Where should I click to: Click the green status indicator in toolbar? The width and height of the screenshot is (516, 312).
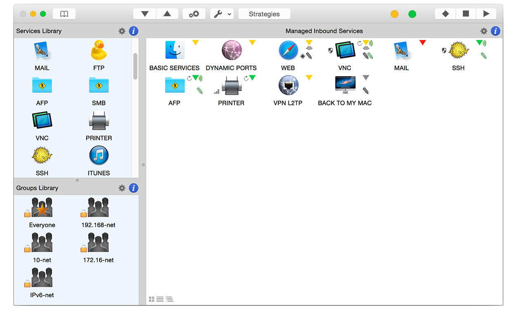pyautogui.click(x=412, y=14)
